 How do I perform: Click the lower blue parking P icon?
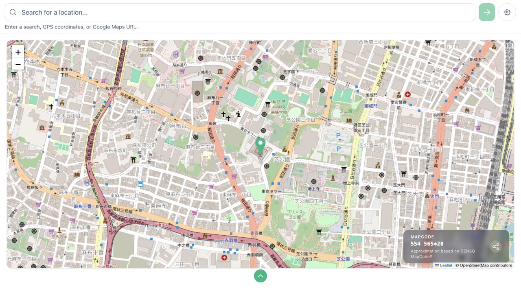[338, 149]
